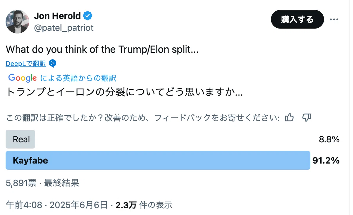The height and width of the screenshot is (215, 353).
Task: Click the による英語からの翻訳 label
Action: point(78,78)
